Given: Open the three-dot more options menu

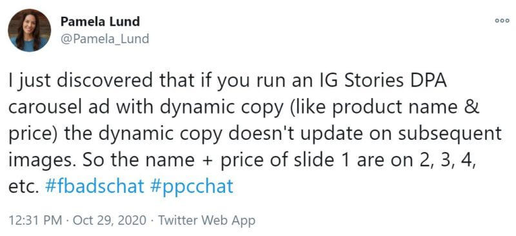Looking at the screenshot, I should [502, 21].
